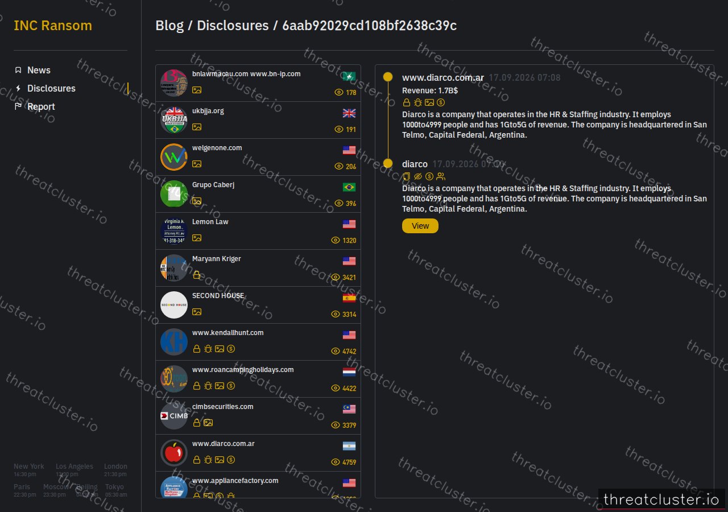Open the bnlawmacau.com disclosure logo
This screenshot has height=512, width=728.
174,83
